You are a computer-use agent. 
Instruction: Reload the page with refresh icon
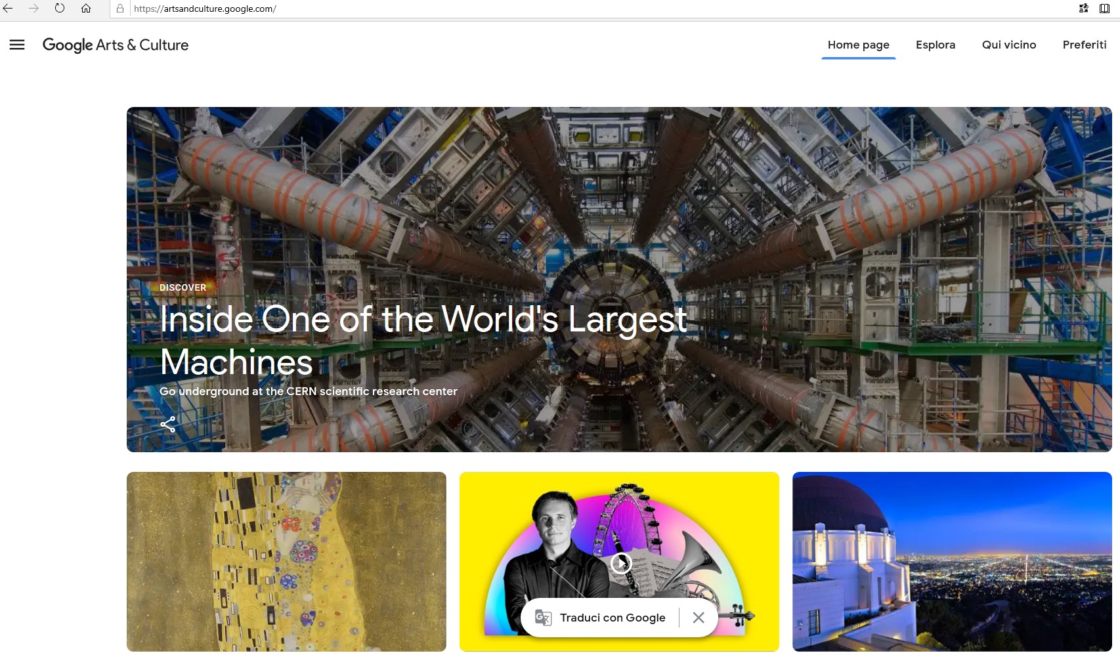point(60,9)
